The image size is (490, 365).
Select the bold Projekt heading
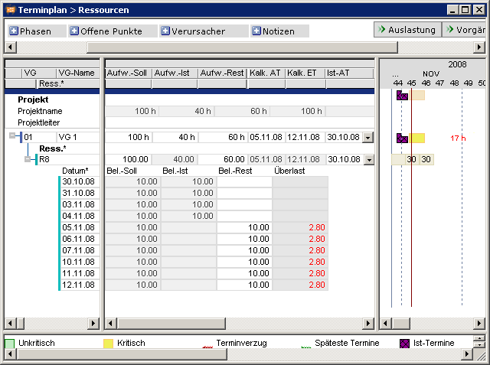coord(33,99)
